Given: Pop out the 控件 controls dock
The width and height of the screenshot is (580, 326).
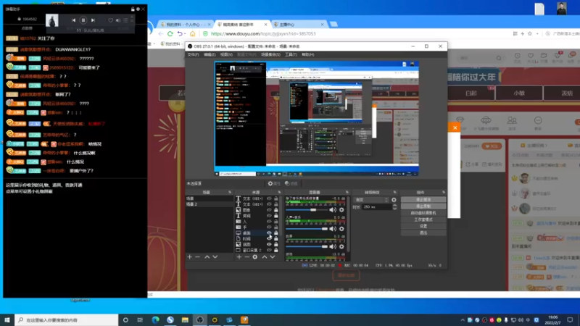Looking at the screenshot, I should (444, 192).
